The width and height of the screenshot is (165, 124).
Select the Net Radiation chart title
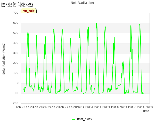point(82,3)
